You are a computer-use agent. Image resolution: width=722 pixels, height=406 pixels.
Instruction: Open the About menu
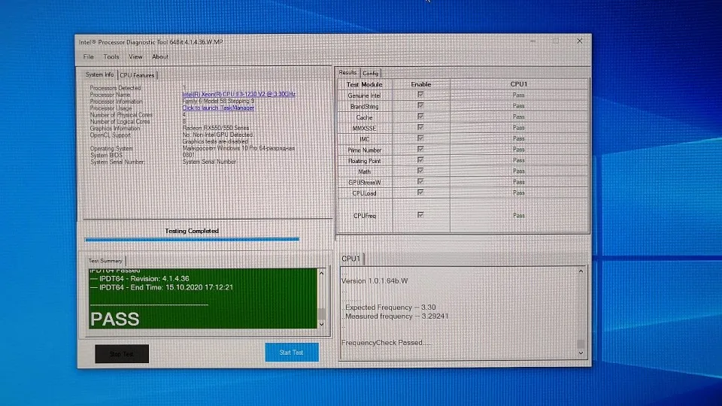click(x=160, y=56)
